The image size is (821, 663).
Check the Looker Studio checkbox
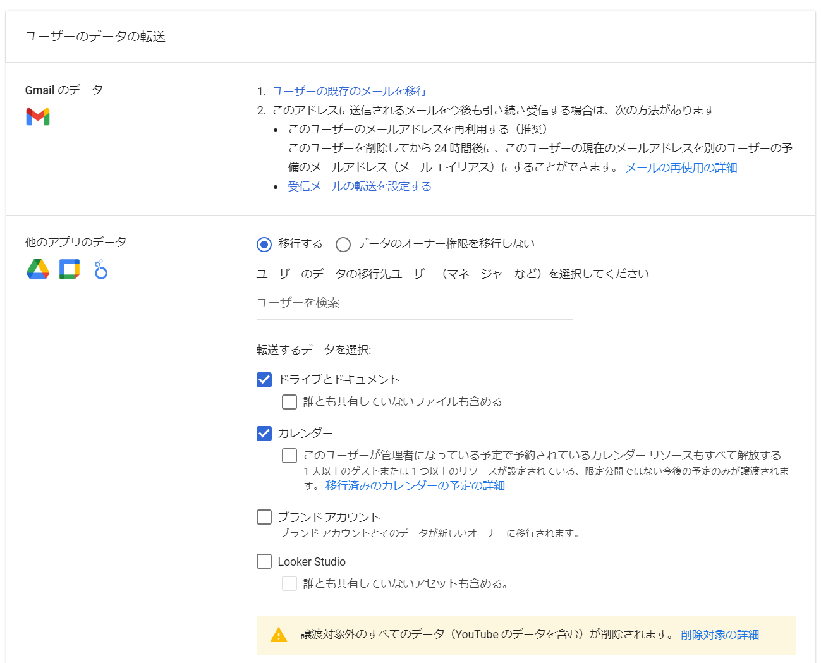tap(264, 562)
